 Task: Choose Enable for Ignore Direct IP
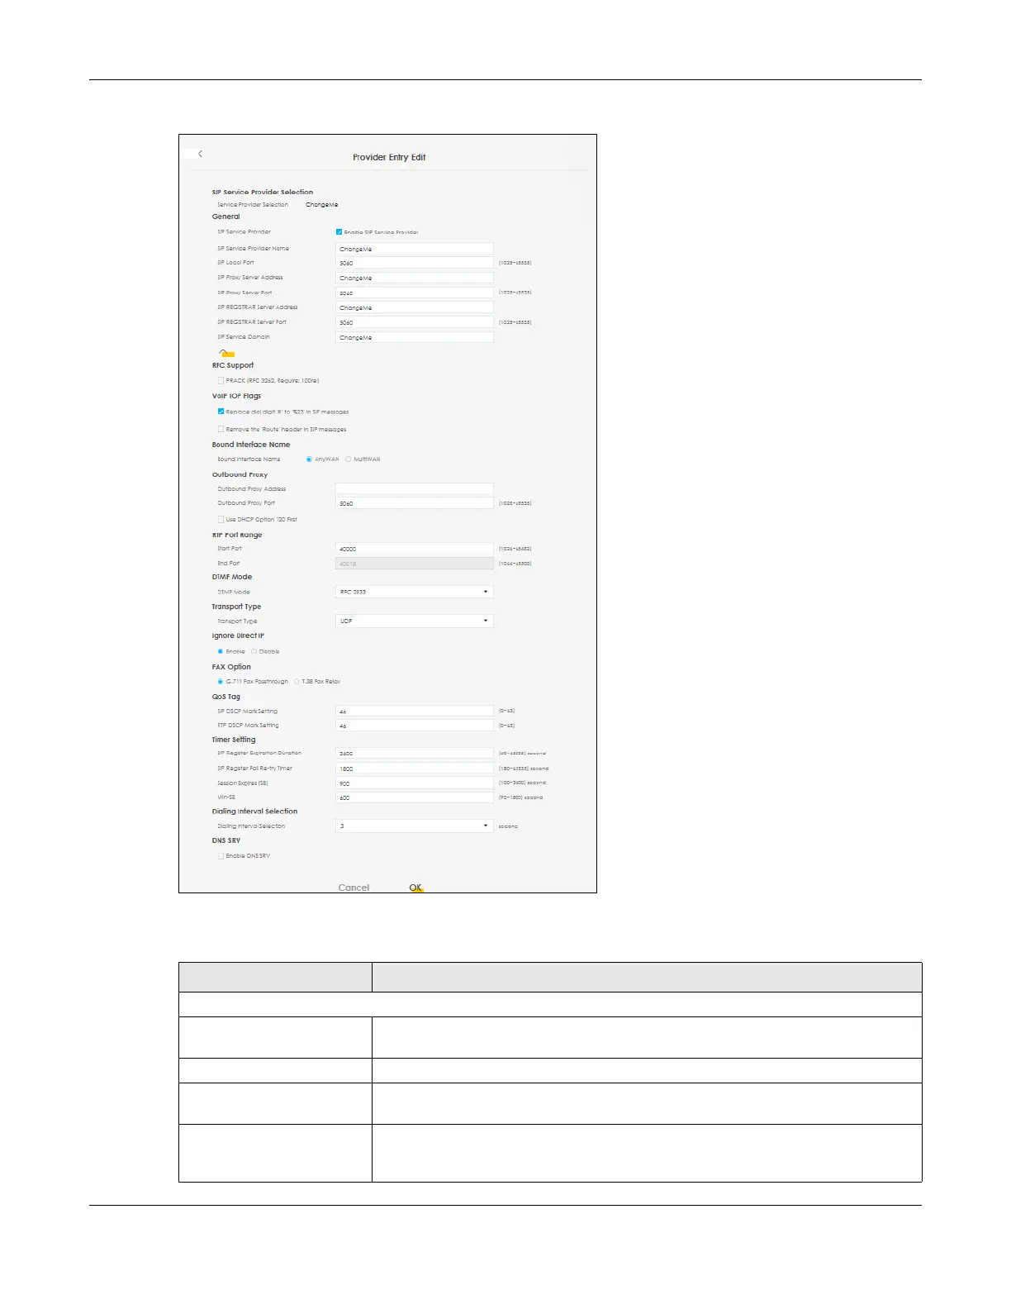[221, 652]
